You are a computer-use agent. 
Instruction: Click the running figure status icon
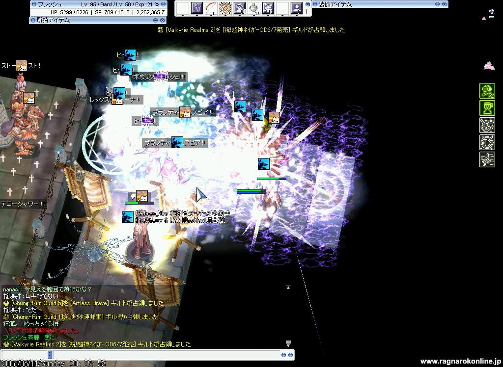pos(487,159)
